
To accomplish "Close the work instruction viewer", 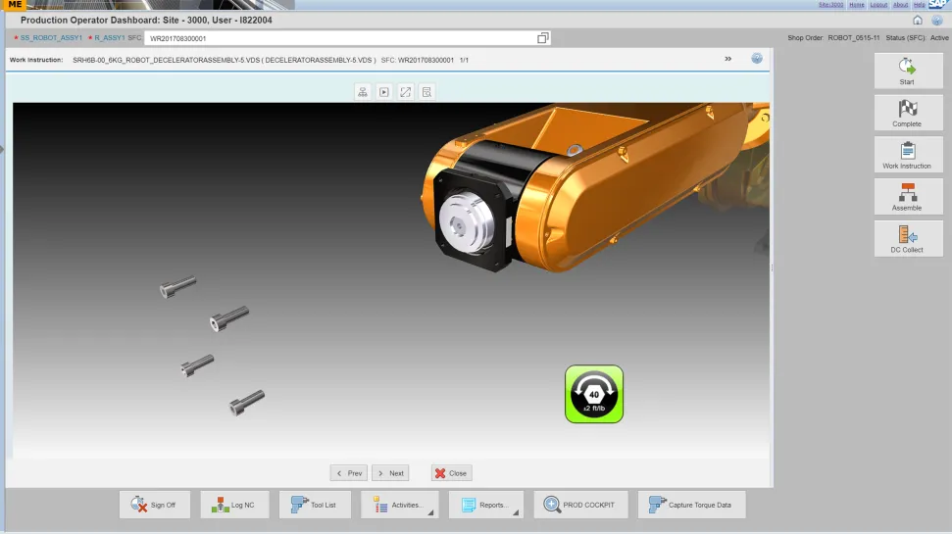I will point(451,473).
